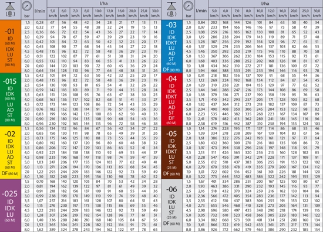Select the purple -025 nozzle color block
The width and height of the screenshot is (323, 232).
click(x=11, y=206)
